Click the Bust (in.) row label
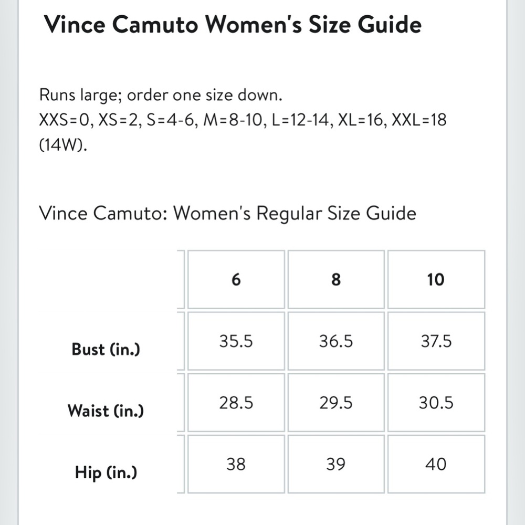Image resolution: width=525 pixels, height=525 pixels. 106,349
